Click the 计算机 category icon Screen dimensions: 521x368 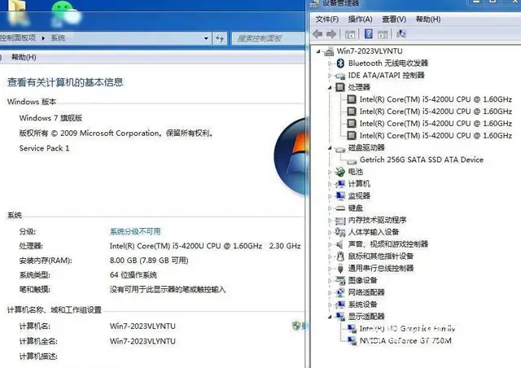click(340, 184)
